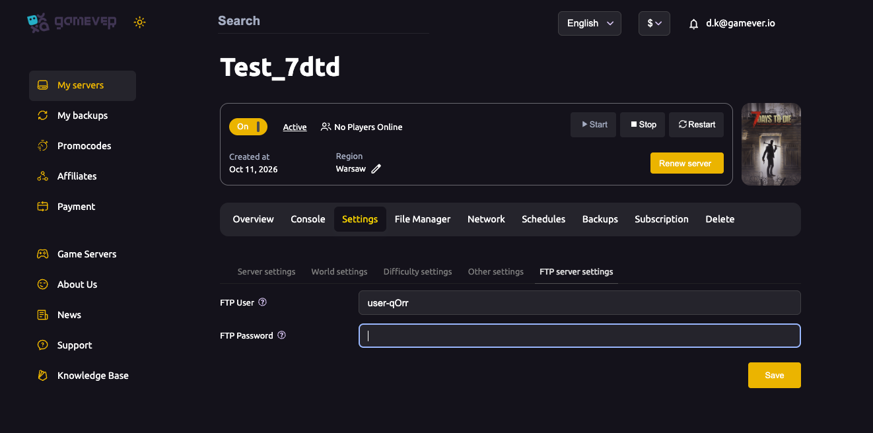Select the Settings tab
The image size is (873, 433).
pos(360,219)
